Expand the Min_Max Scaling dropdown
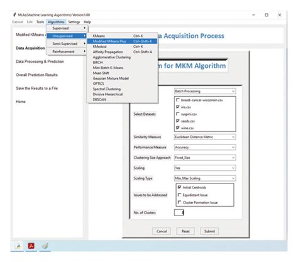The image size is (298, 262). (205, 178)
